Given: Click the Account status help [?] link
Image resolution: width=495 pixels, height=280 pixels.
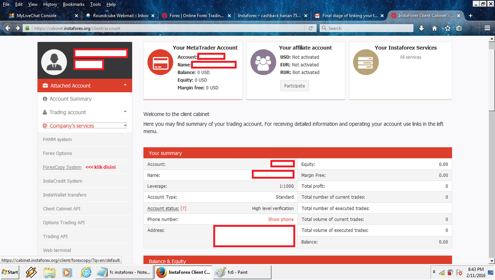Looking at the screenshot, I should point(183,208).
